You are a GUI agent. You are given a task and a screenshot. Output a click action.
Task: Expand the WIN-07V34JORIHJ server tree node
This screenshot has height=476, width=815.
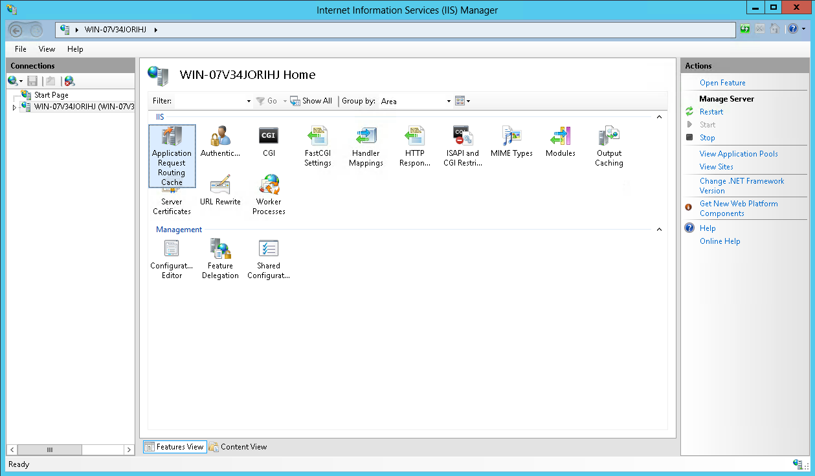(14, 107)
